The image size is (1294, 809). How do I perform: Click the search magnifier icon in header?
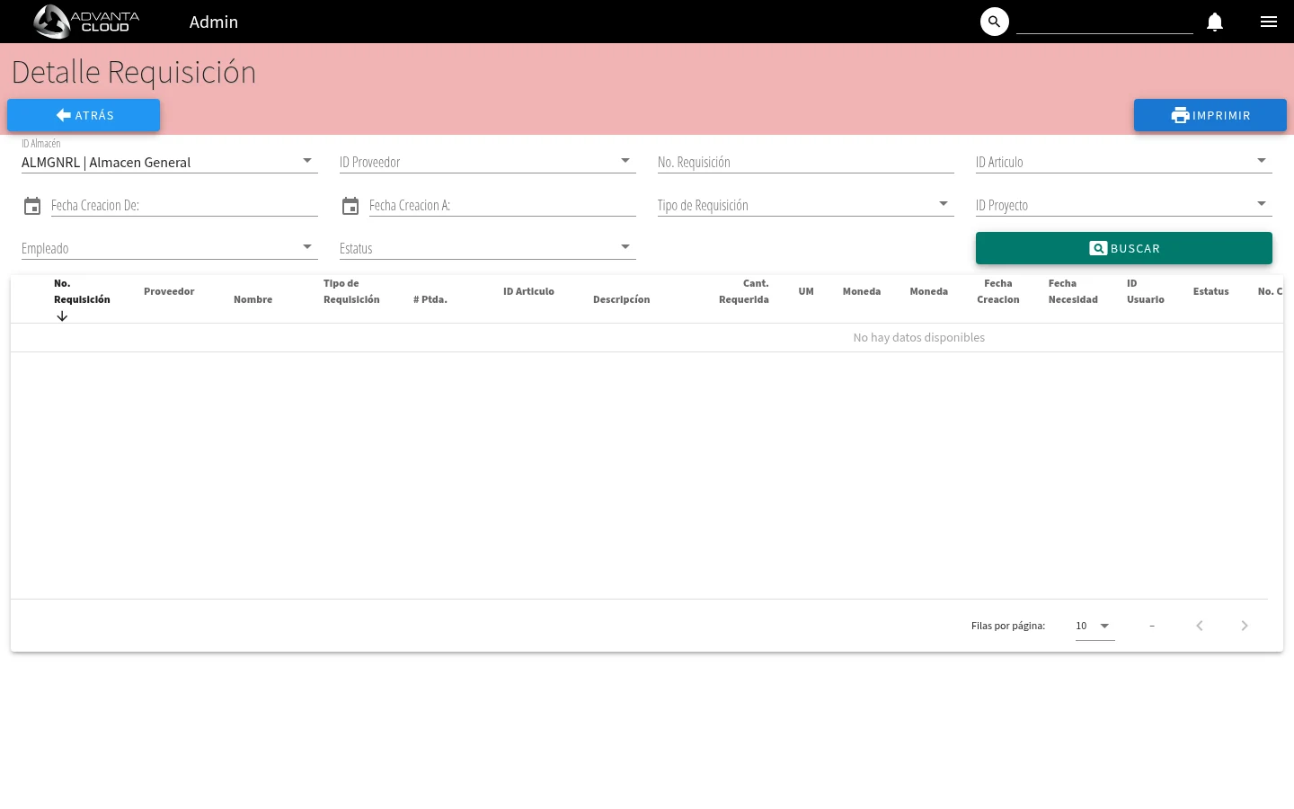point(995,22)
